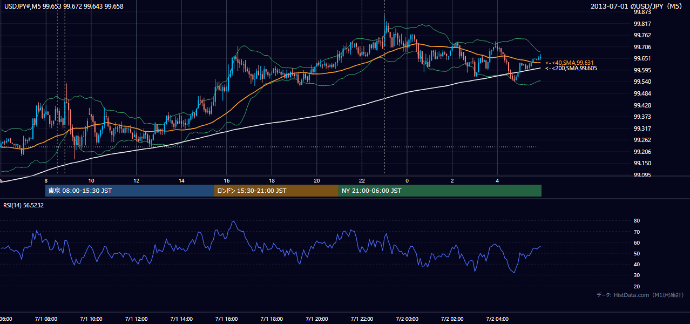Click price axis label 99.595

642,70
